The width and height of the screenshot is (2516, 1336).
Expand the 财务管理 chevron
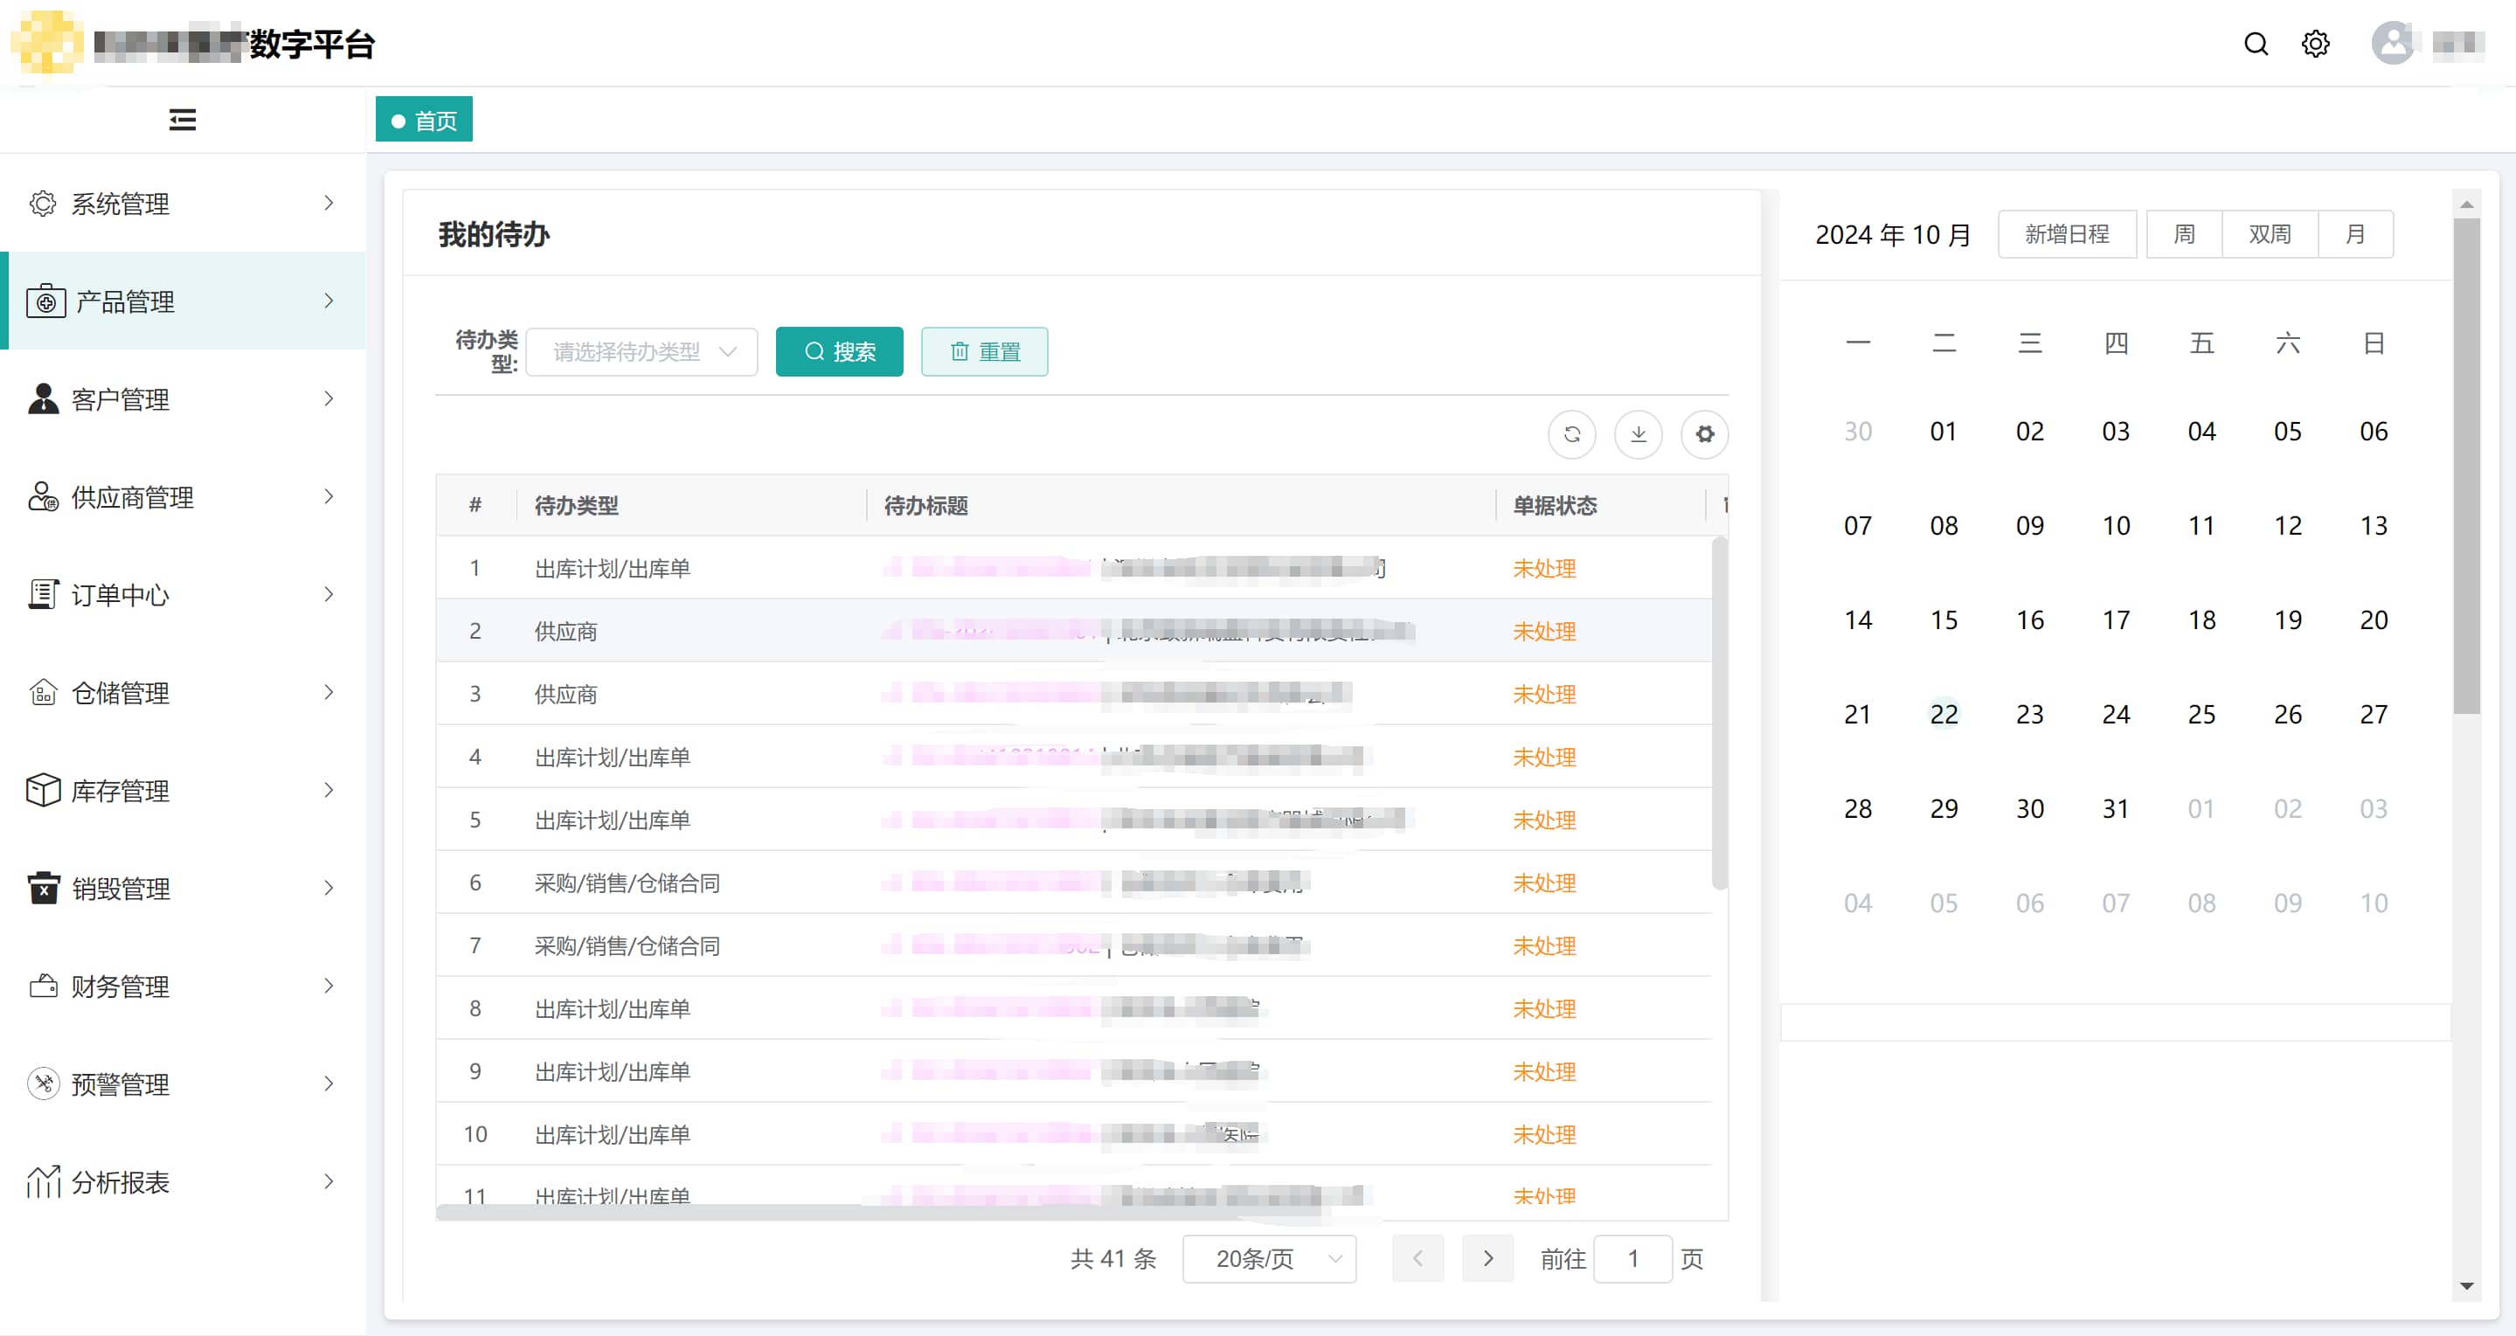[x=329, y=986]
